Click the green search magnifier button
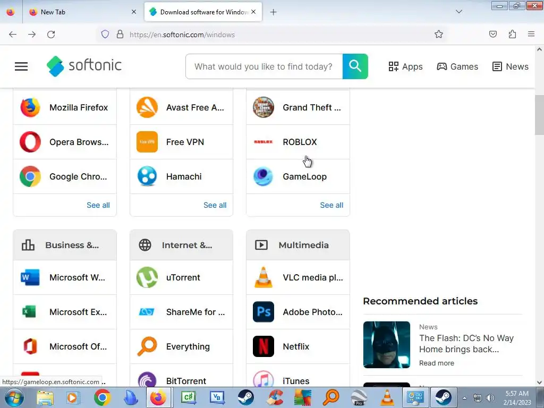This screenshot has height=408, width=544. pyautogui.click(x=355, y=66)
